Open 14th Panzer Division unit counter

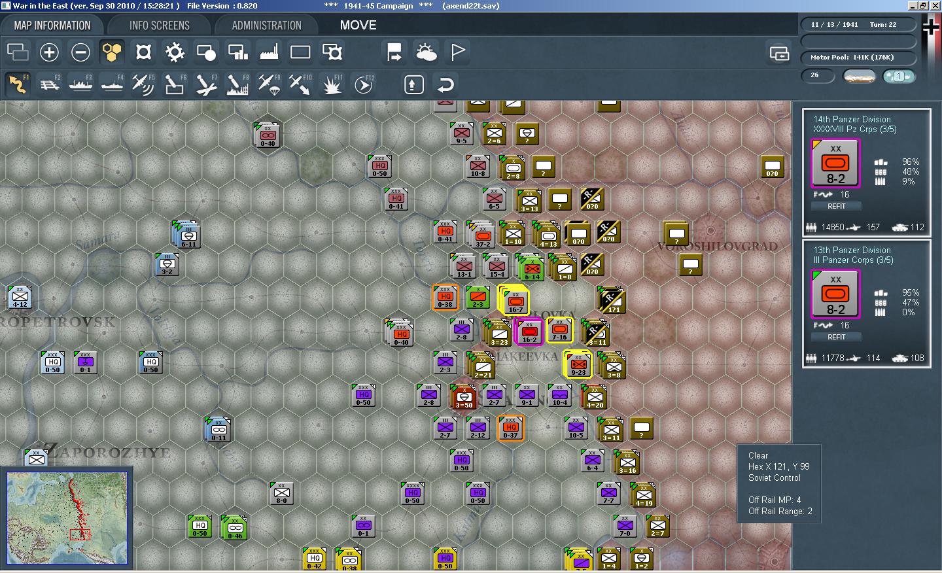point(835,164)
